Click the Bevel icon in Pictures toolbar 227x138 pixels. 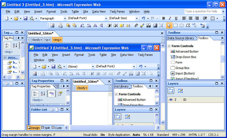point(155,25)
